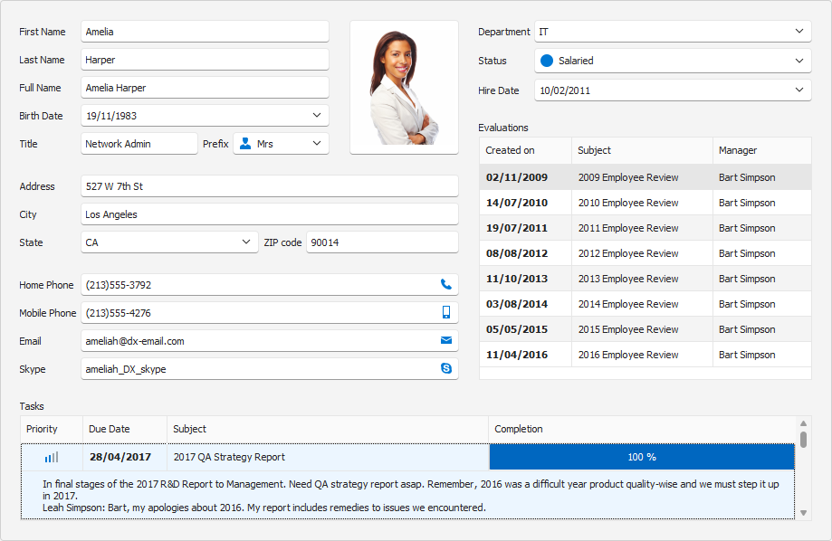The image size is (832, 541).
Task: Click the Tasks list scroll down arrow
Action: click(803, 513)
